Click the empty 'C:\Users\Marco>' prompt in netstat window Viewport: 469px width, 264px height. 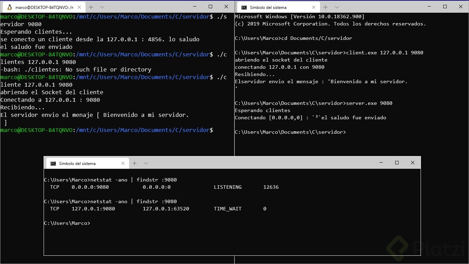67,223
